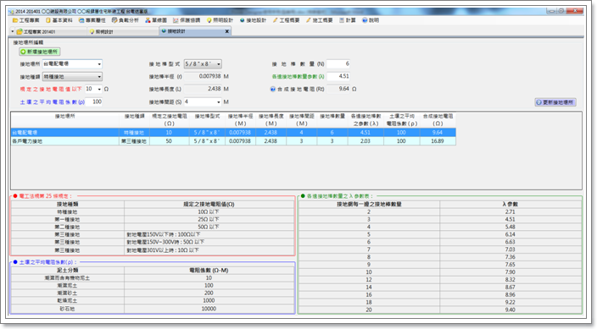Open the 基本資料 menu icon

(59, 20)
